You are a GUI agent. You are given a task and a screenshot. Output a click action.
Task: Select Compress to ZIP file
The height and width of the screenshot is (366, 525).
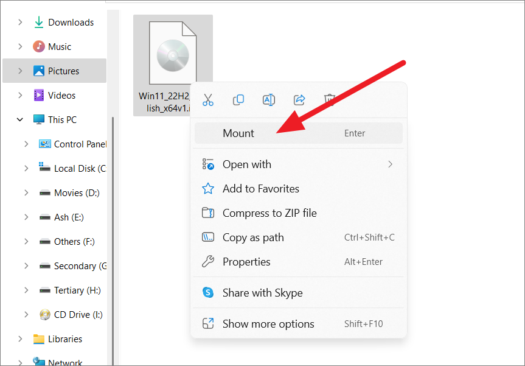[298, 213]
